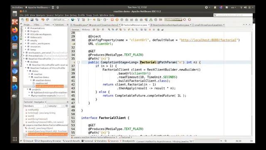Click the grey Redo arrow icon
This screenshot has height=150, width=266.
click(x=47, y=20)
